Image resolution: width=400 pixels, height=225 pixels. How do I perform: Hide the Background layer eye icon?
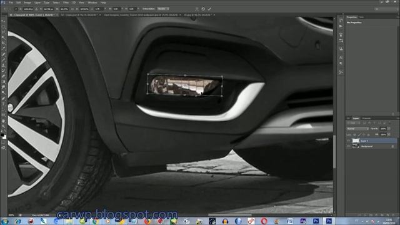tap(348, 146)
